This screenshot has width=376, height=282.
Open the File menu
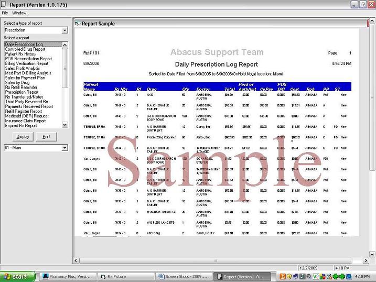click(x=5, y=13)
